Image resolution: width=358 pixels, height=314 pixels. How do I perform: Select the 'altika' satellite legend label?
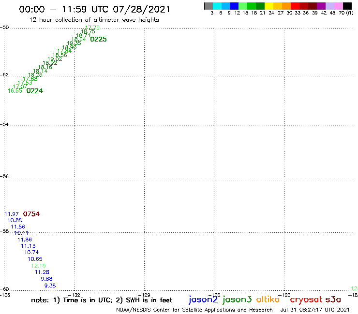[x=268, y=299]
